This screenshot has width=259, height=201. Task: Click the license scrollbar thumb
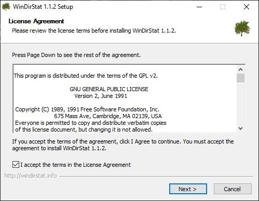tap(240, 78)
